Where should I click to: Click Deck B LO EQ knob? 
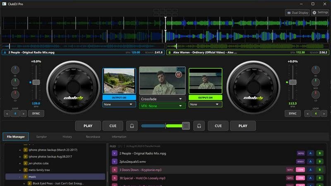tap(316, 95)
